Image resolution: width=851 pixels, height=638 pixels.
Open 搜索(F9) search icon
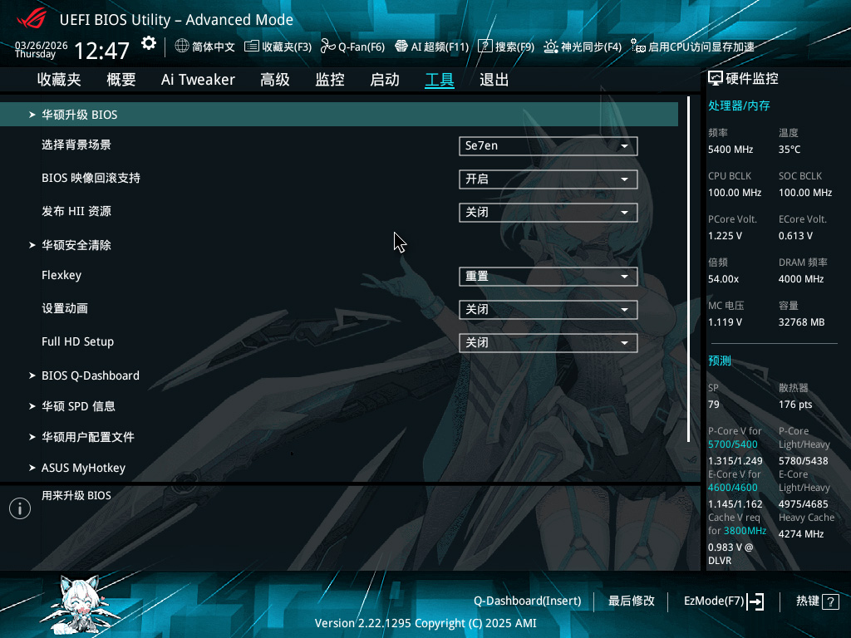click(x=485, y=47)
